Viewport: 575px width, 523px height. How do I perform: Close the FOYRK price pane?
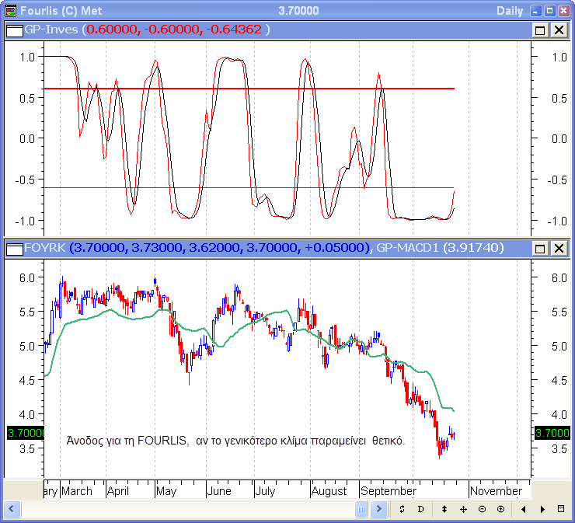(558, 248)
